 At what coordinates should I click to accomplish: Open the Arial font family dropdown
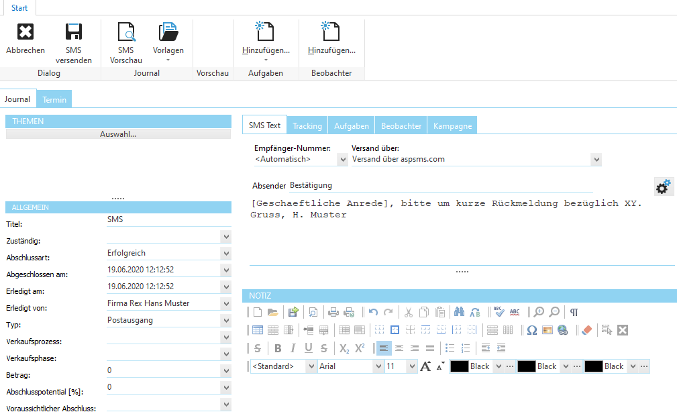click(x=378, y=366)
